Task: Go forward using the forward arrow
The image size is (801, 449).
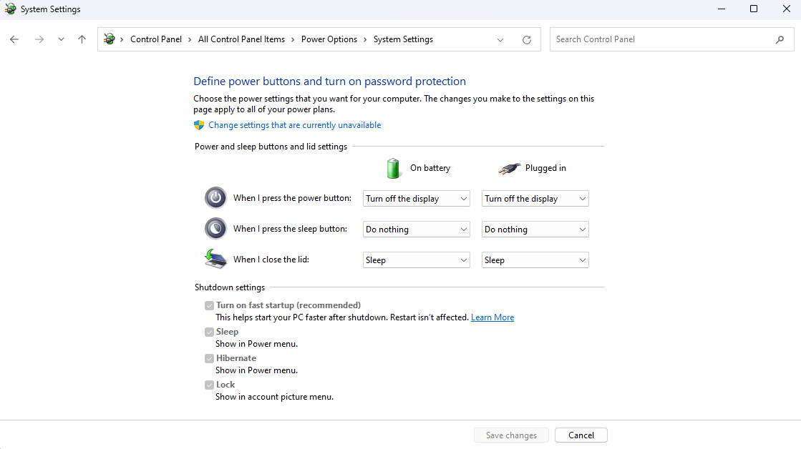Action: click(x=39, y=39)
